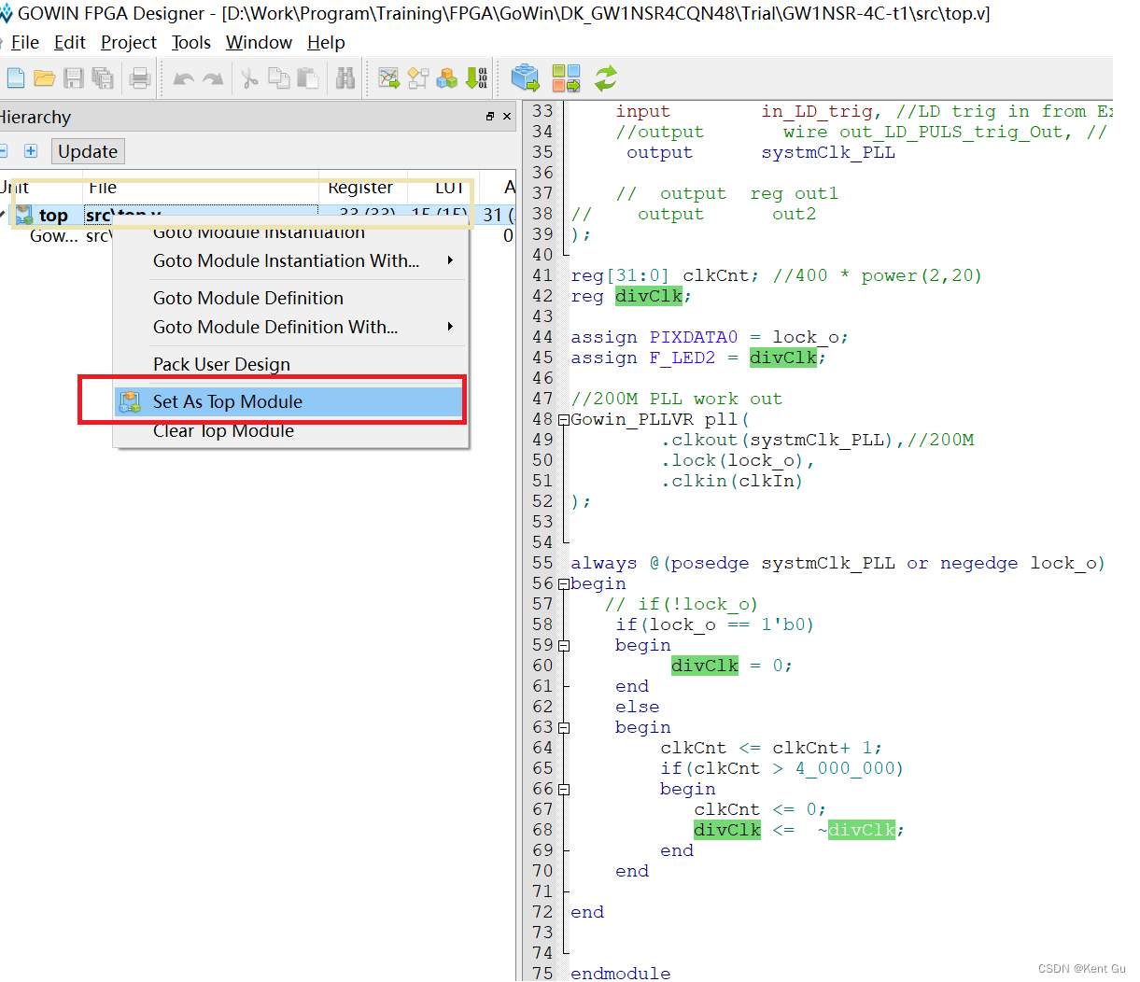Screen dimensions: 1140x982
Task: Click the Update button
Action: [x=88, y=151]
